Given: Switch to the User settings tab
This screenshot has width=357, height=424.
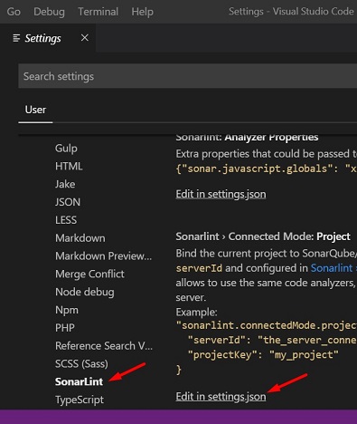Looking at the screenshot, I should [35, 110].
